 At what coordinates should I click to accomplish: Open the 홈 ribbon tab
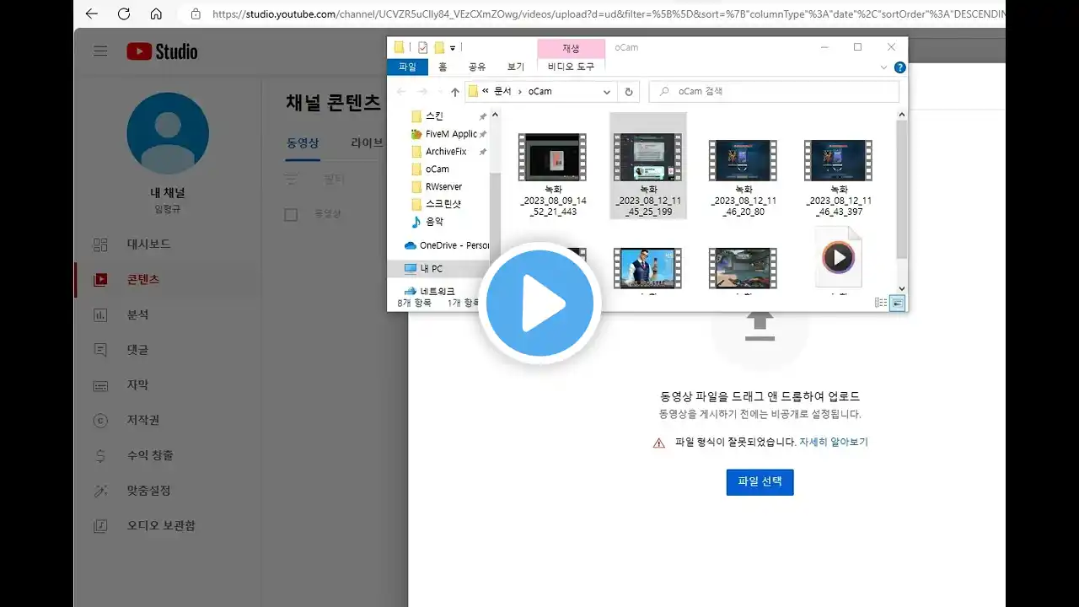coord(443,67)
